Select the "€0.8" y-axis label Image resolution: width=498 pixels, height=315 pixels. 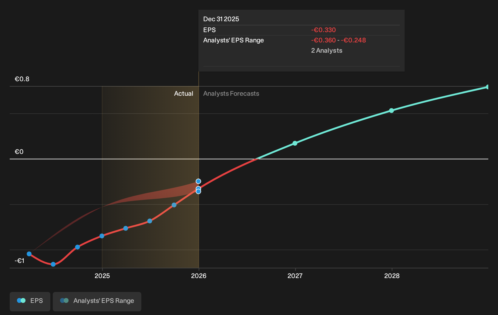pyautogui.click(x=22, y=79)
